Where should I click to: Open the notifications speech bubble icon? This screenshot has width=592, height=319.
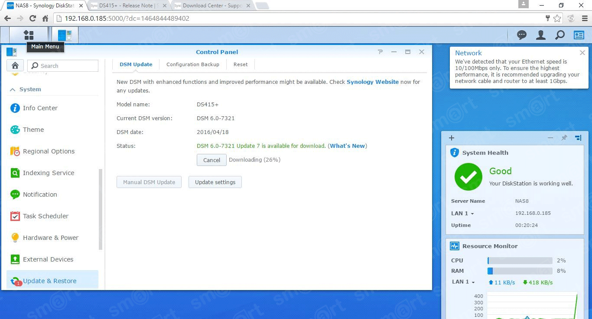pos(522,35)
